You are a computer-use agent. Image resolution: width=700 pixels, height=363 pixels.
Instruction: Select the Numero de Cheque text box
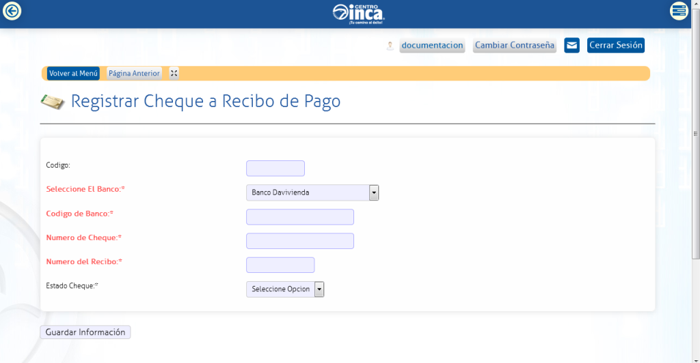[x=299, y=241]
